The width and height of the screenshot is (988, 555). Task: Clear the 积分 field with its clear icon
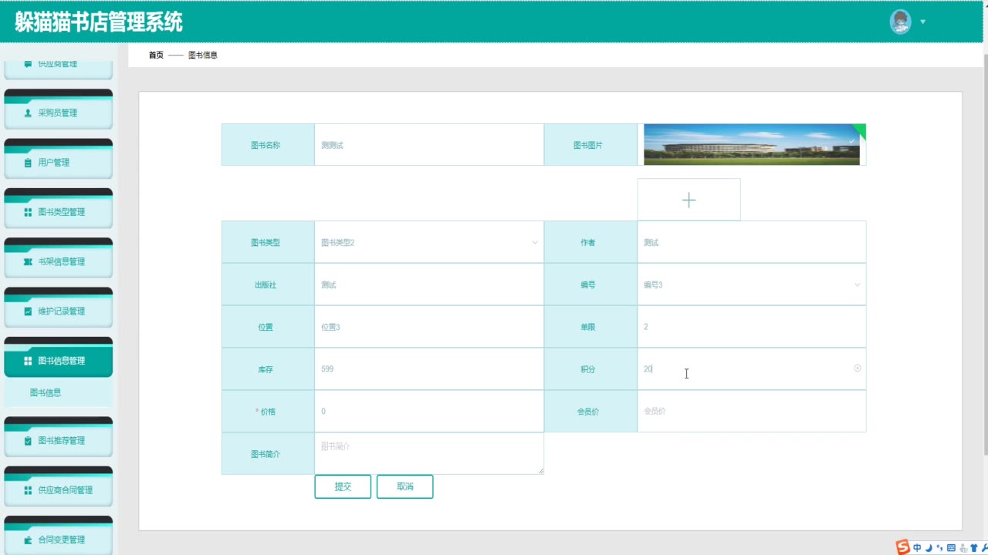[857, 368]
